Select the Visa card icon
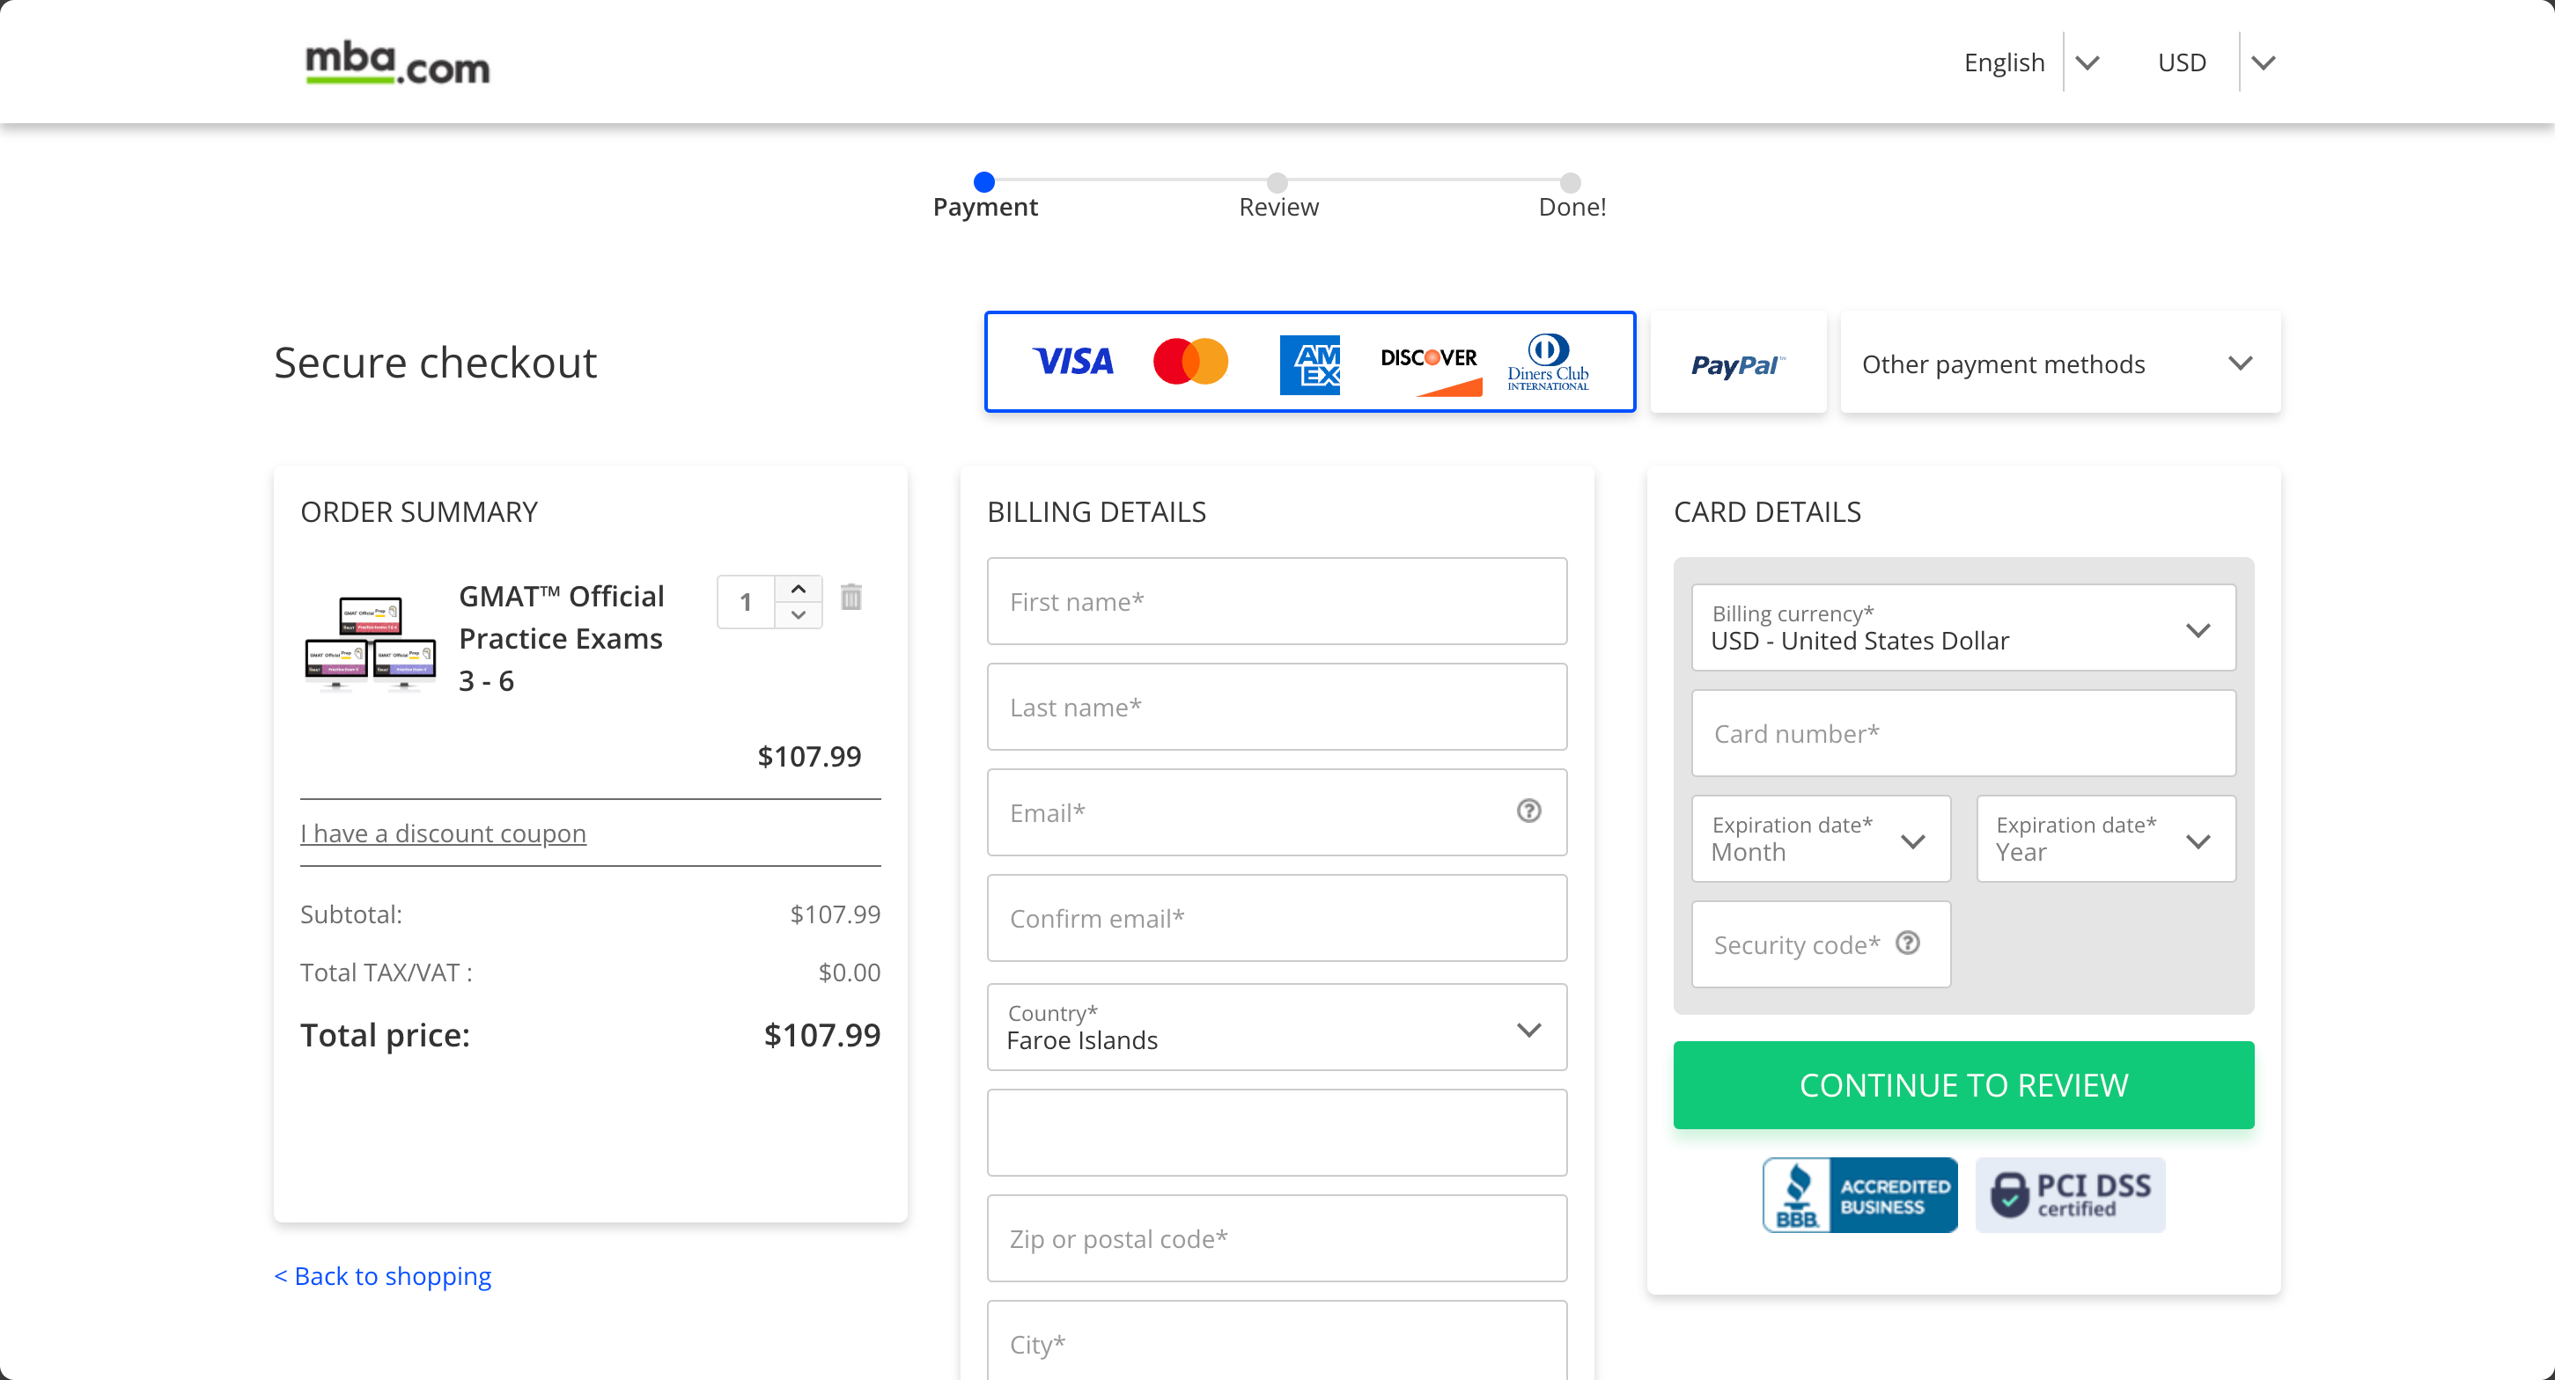This screenshot has width=2555, height=1380. tap(1072, 362)
